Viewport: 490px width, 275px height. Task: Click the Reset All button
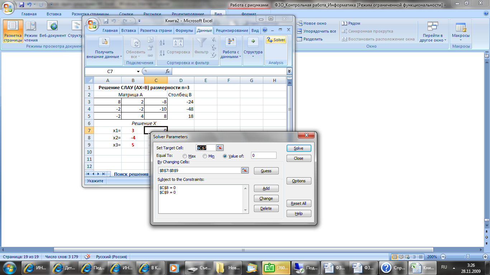(298, 203)
